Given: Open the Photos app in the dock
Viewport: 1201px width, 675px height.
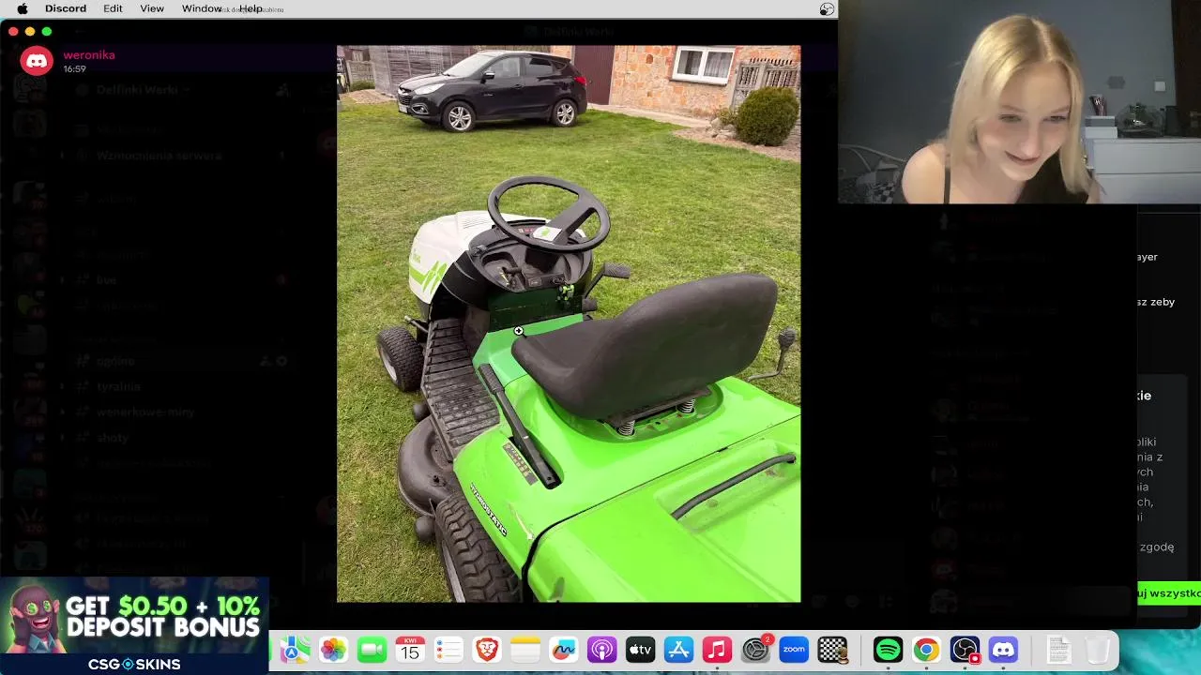Looking at the screenshot, I should [x=333, y=650].
